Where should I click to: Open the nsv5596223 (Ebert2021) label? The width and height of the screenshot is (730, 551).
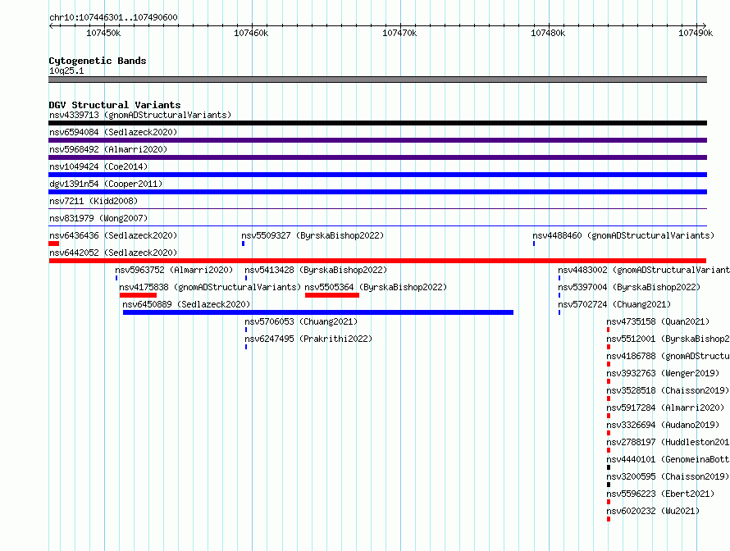click(660, 494)
